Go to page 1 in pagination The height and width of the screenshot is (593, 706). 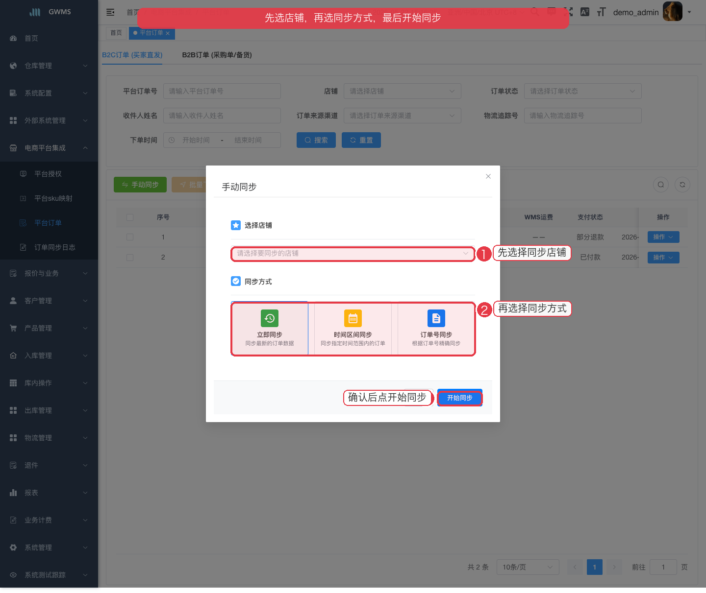pyautogui.click(x=595, y=567)
